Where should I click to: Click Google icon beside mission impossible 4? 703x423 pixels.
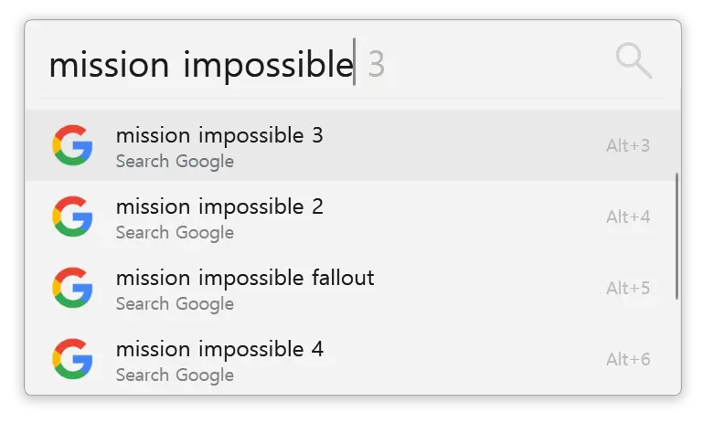[72, 359]
